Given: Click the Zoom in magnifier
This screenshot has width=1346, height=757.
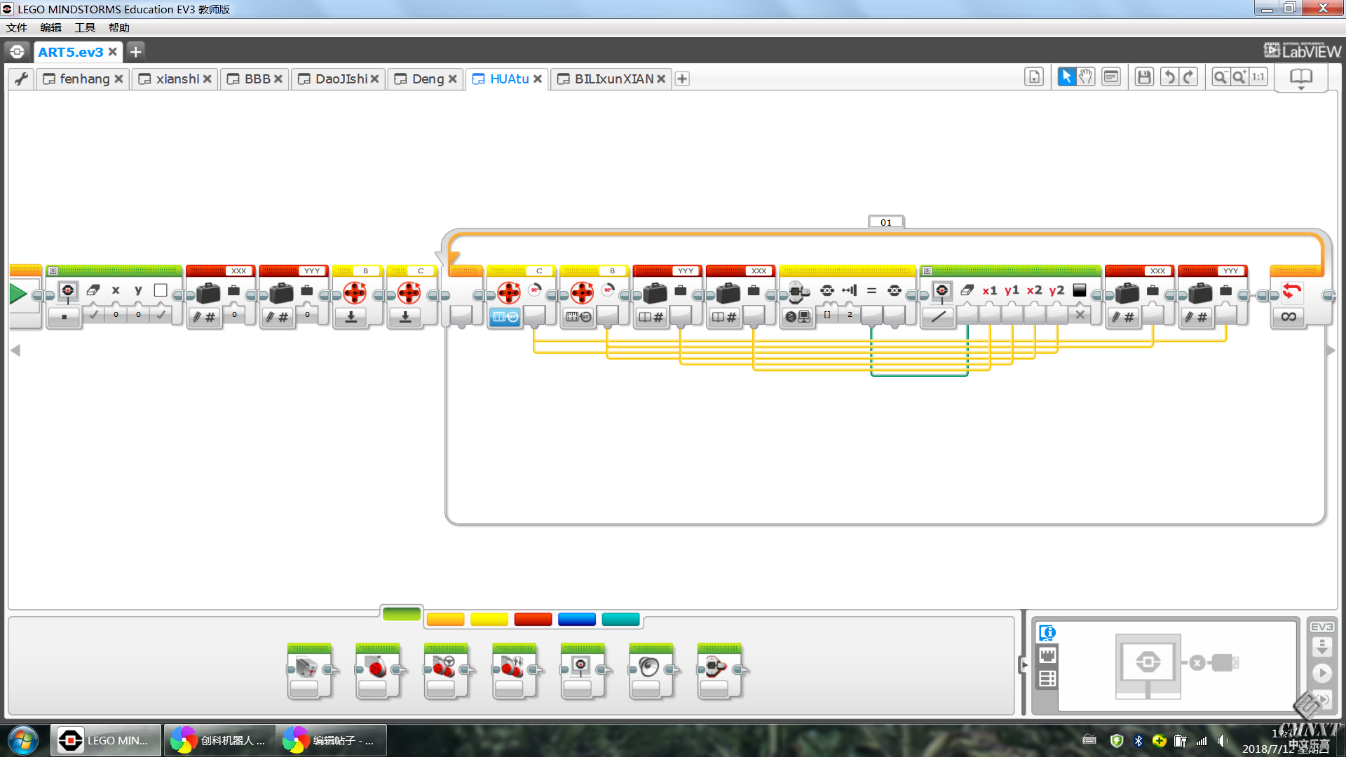Looking at the screenshot, I should (1239, 77).
